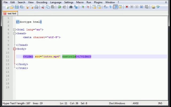The height and width of the screenshot is (107, 171).
Task: Click 'lines : 19' in status bar
Action: pos(38,103)
